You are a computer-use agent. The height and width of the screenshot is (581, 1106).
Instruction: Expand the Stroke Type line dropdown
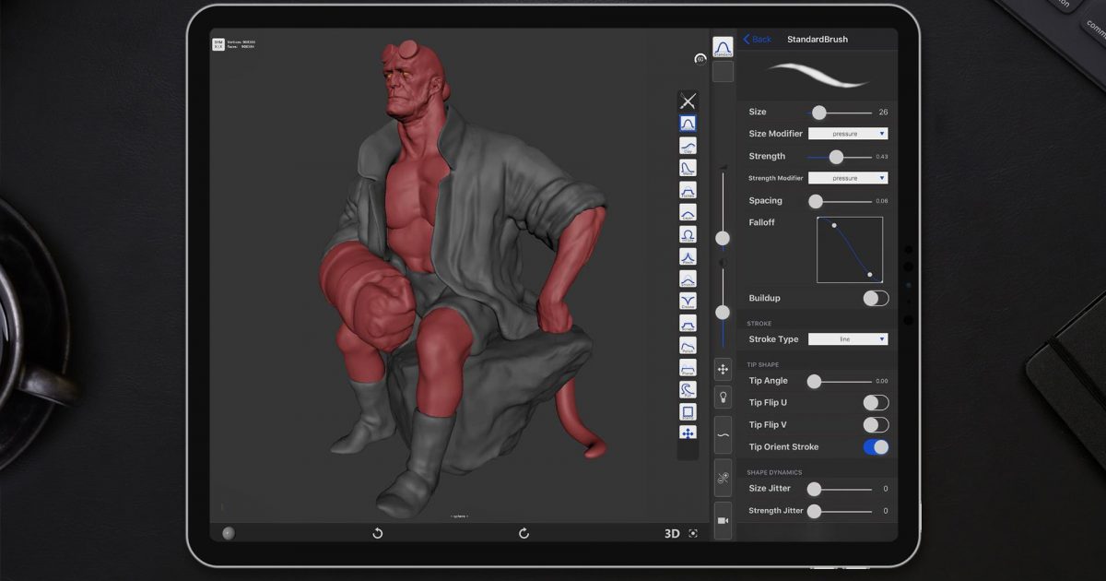tap(848, 339)
